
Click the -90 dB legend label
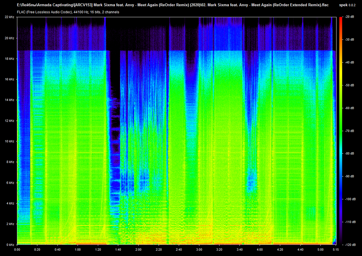point(349,176)
